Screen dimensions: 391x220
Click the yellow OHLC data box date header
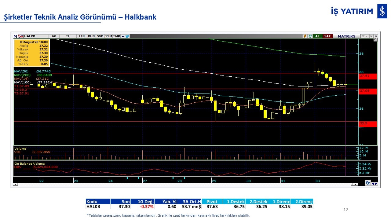tap(34, 42)
